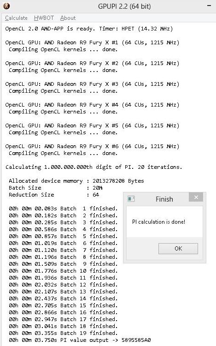Click the GPUPI 2.2 (64 bit) title bar

[x=124, y=6]
